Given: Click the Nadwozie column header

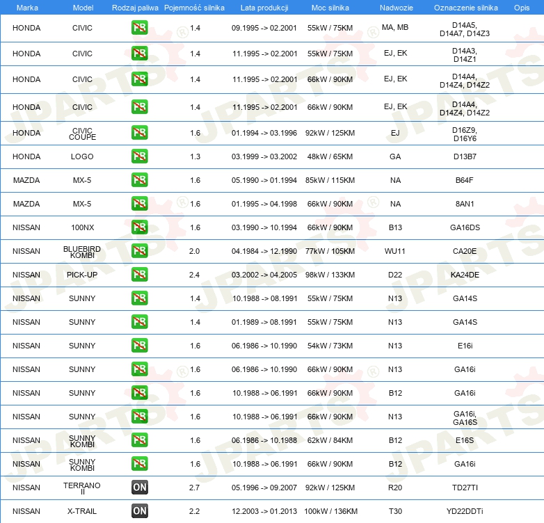Looking at the screenshot, I should [397, 8].
